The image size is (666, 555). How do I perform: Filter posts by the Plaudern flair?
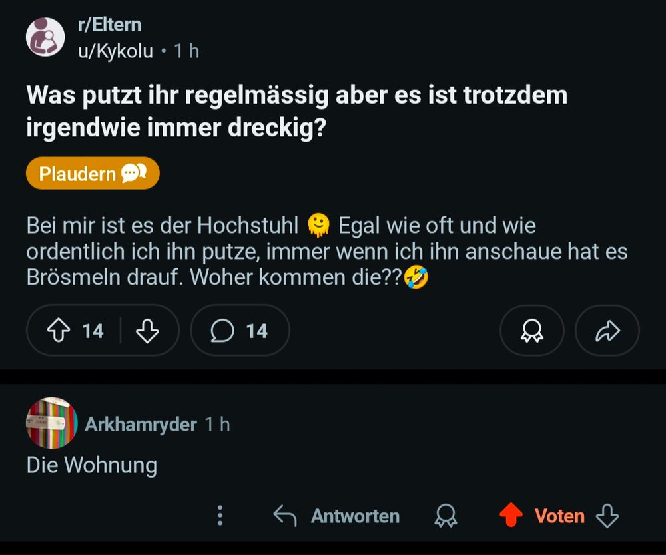92,172
